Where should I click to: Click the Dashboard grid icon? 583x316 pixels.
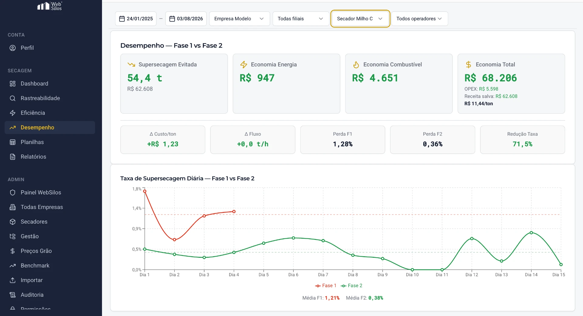tap(12, 84)
